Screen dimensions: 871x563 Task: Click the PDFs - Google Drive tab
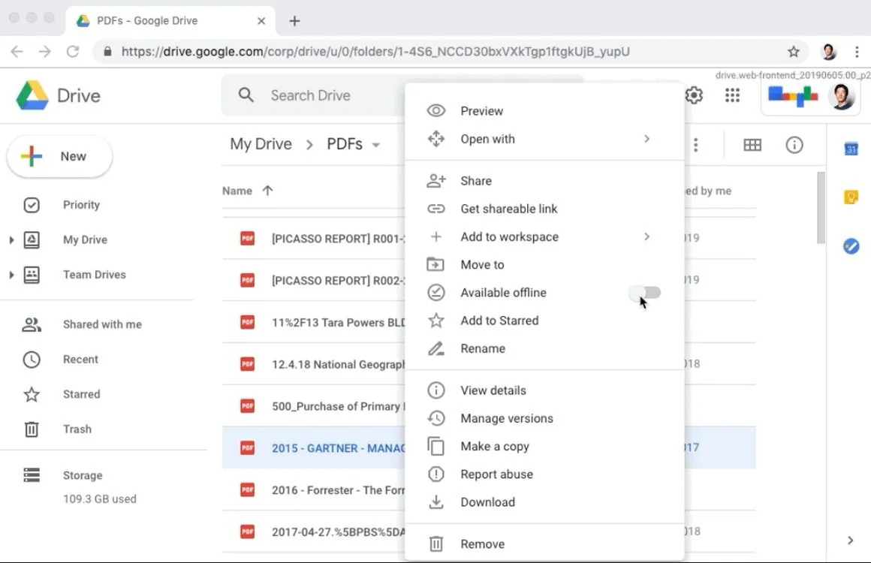170,21
